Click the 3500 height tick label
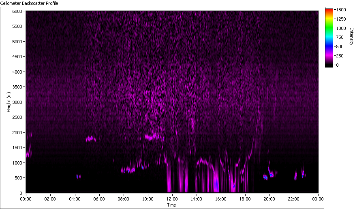Viewport: 355px width, 209px height. 17,87
